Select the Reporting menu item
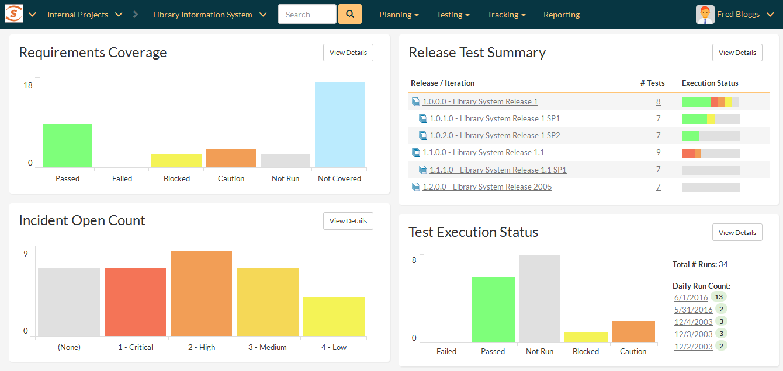 coord(562,15)
